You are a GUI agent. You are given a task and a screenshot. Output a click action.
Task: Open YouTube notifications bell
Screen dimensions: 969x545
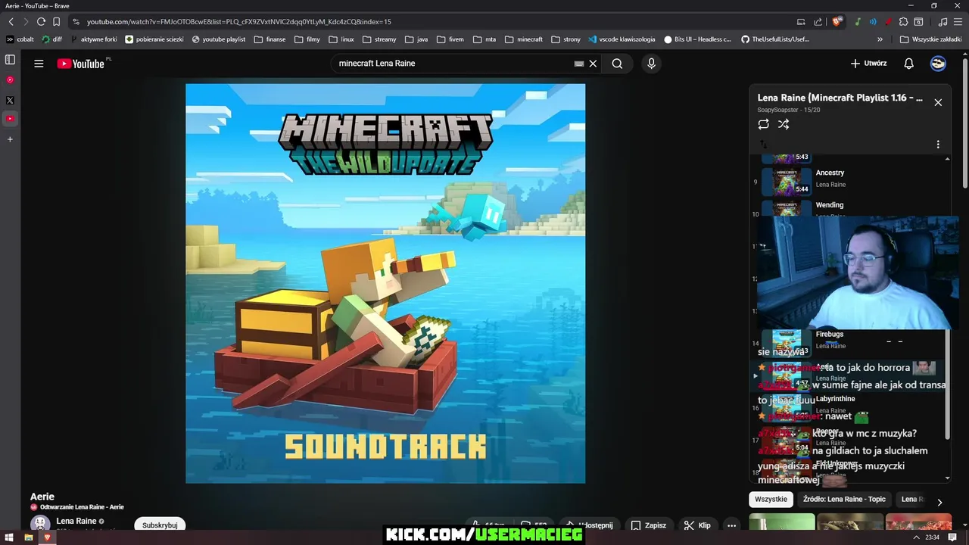pos(908,64)
